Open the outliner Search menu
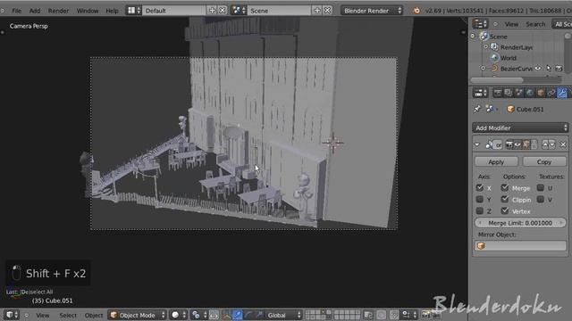Image resolution: width=572 pixels, height=321 pixels. click(535, 24)
